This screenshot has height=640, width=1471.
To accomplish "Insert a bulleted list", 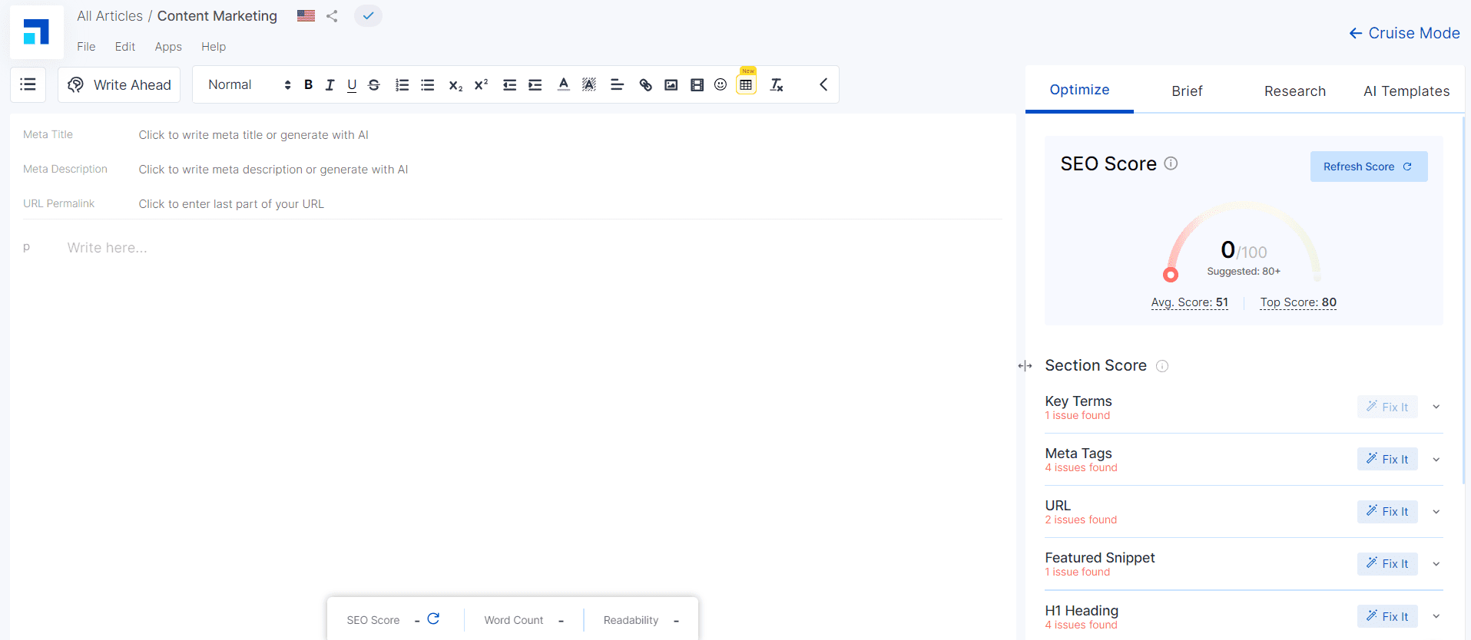I will click(428, 85).
